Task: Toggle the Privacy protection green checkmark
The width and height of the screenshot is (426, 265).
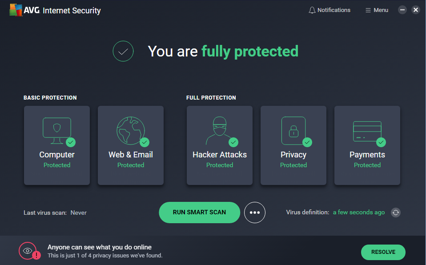Action: click(307, 143)
